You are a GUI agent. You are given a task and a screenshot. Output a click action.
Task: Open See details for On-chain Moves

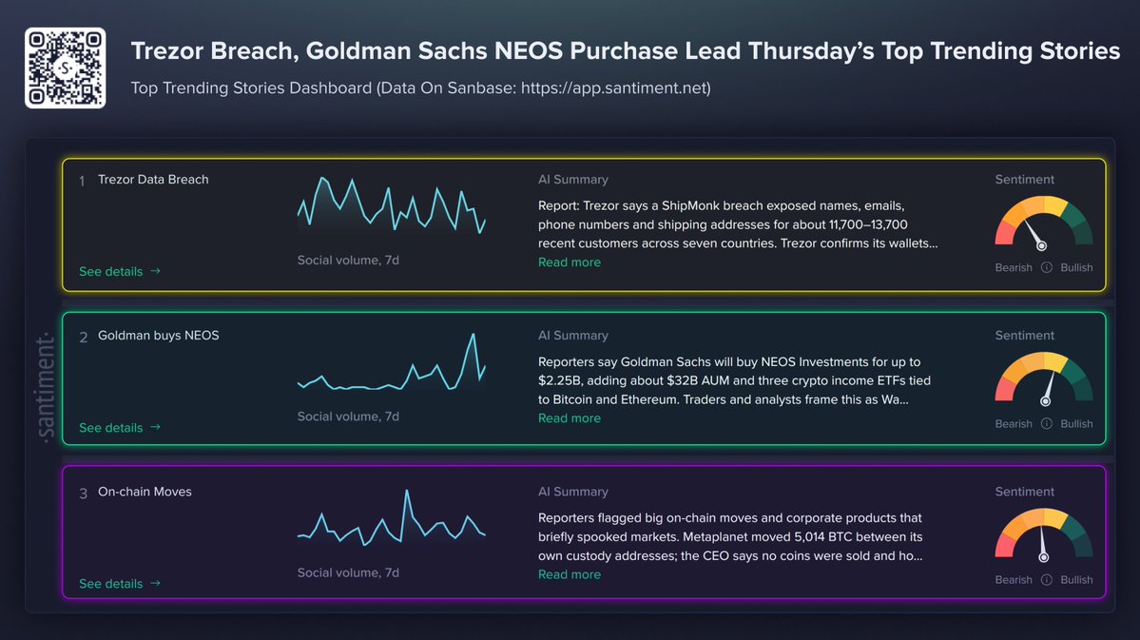pyautogui.click(x=110, y=583)
